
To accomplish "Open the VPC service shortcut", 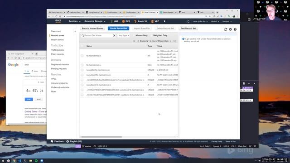I will (x=155, y=21).
